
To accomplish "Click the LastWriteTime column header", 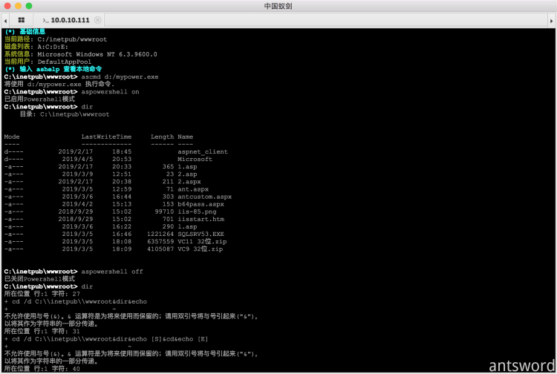I will (x=106, y=137).
